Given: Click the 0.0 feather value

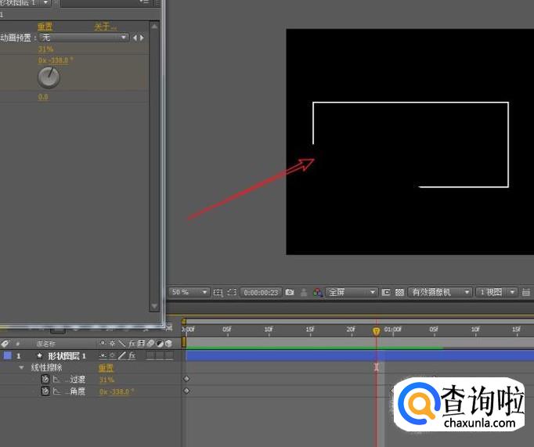Looking at the screenshot, I should tap(43, 97).
